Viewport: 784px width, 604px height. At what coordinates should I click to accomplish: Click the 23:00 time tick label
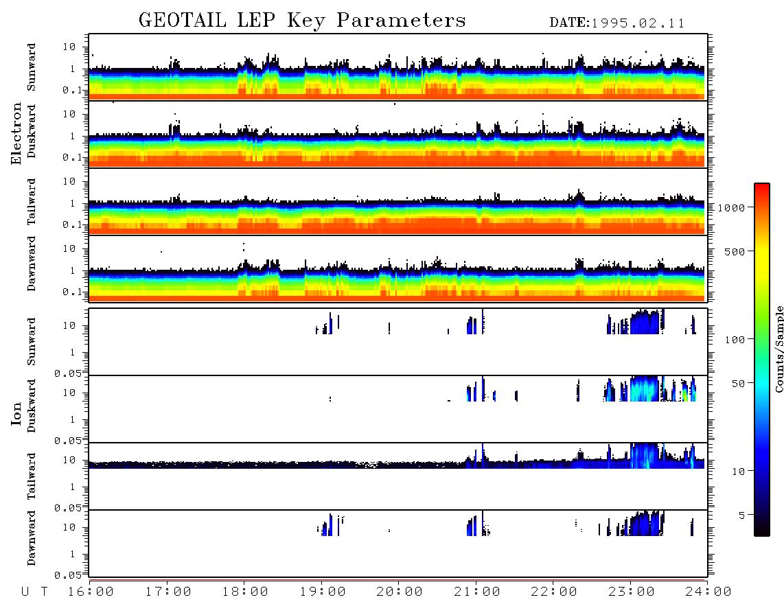point(632,592)
